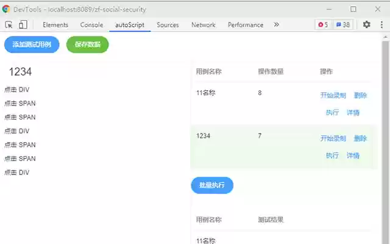Maximize the DevTools window
The height and width of the screenshot is (244, 390).
point(353,9)
